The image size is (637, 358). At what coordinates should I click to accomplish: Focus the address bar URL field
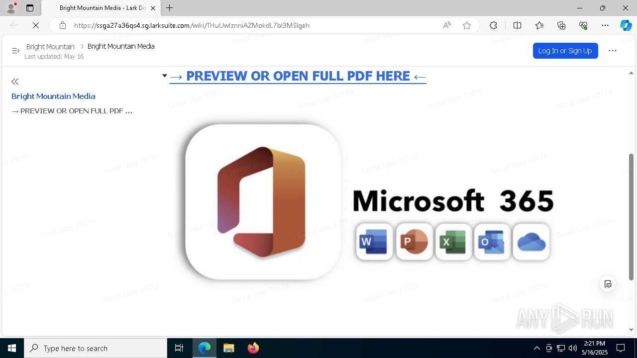pyautogui.click(x=254, y=25)
